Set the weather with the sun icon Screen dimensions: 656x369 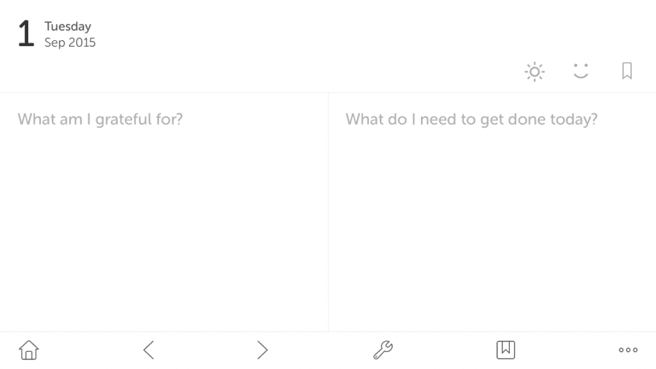(534, 72)
